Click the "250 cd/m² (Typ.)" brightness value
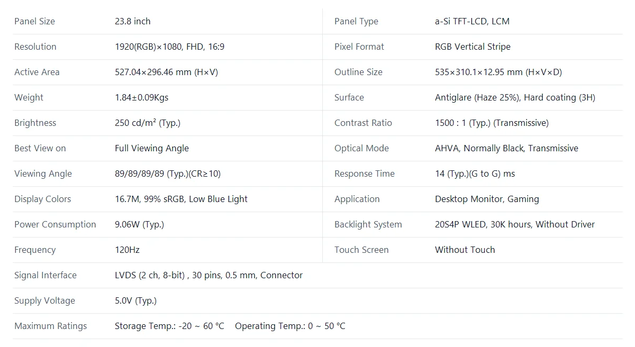The height and width of the screenshot is (347, 635). point(148,123)
